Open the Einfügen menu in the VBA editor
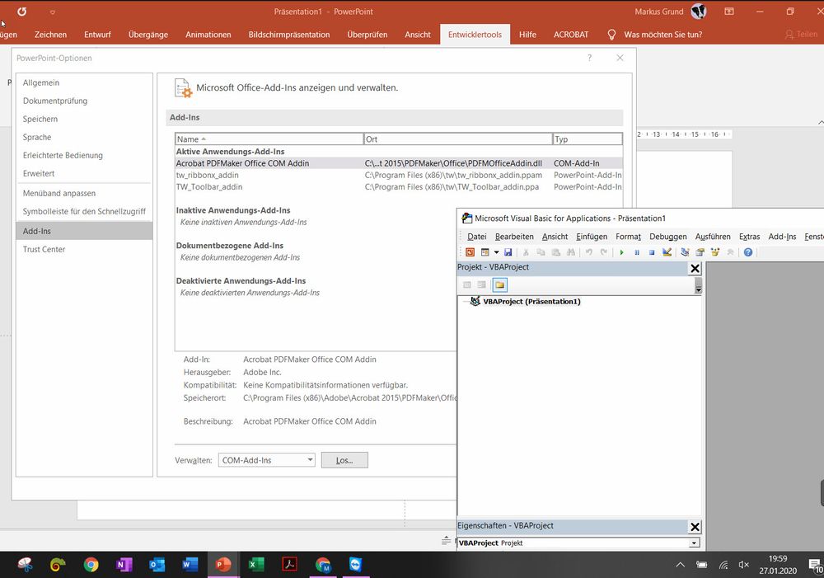The width and height of the screenshot is (824, 578). tap(592, 237)
